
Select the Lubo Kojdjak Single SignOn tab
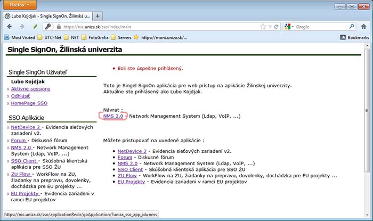[48, 16]
